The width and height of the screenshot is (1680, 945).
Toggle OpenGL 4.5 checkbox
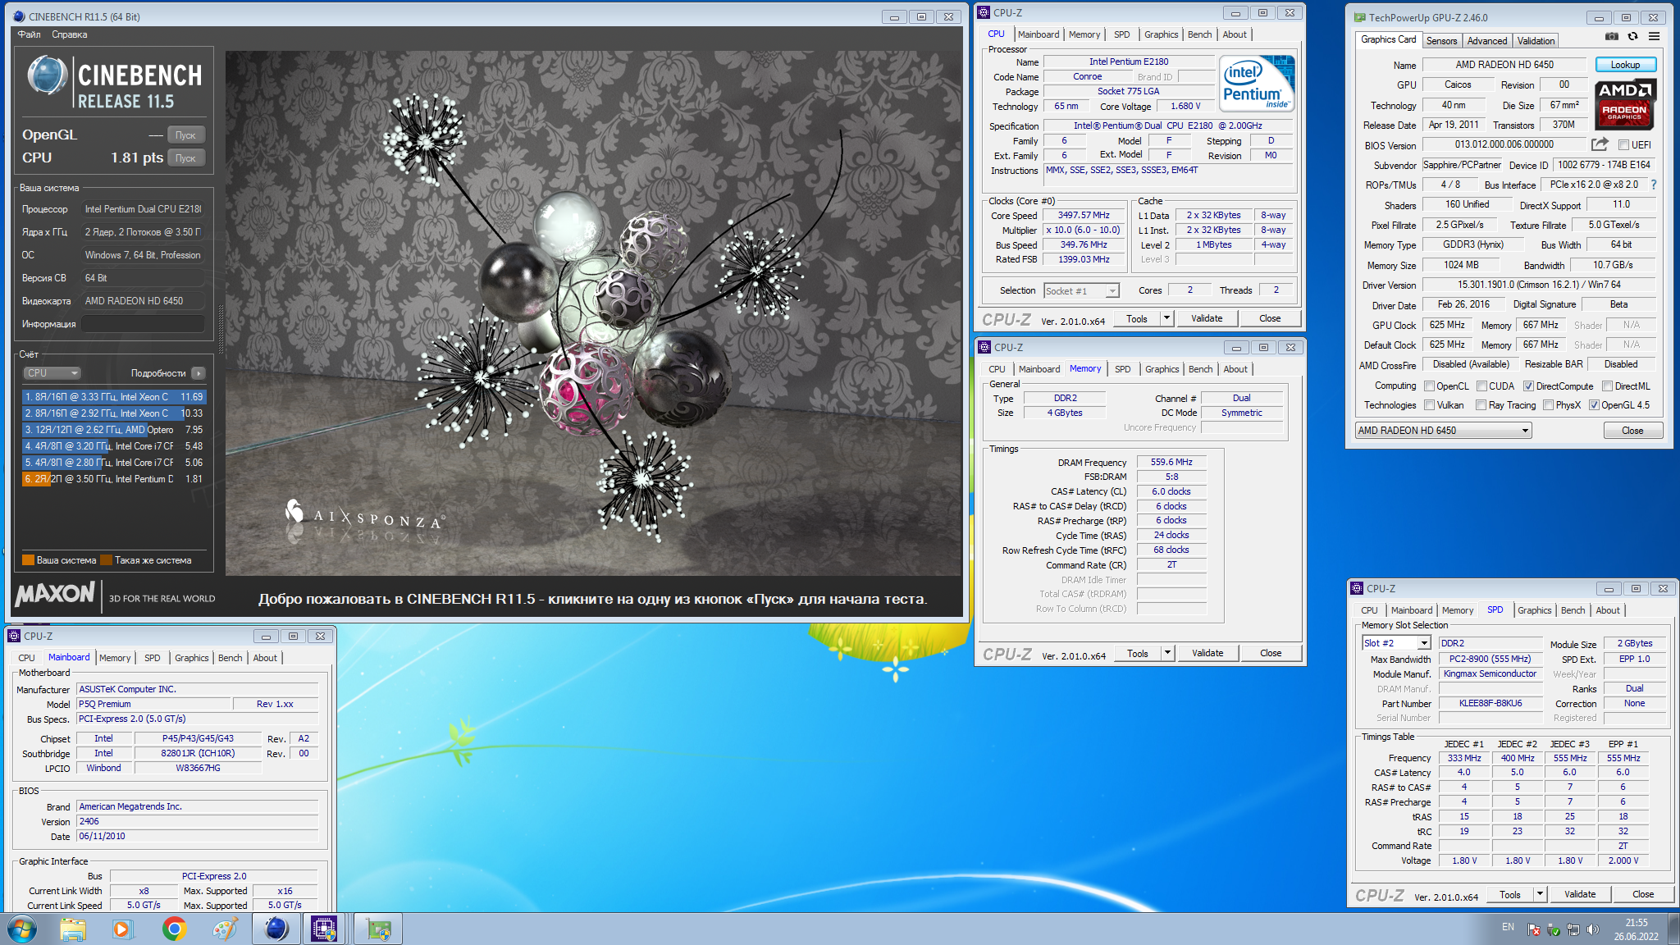1594,405
